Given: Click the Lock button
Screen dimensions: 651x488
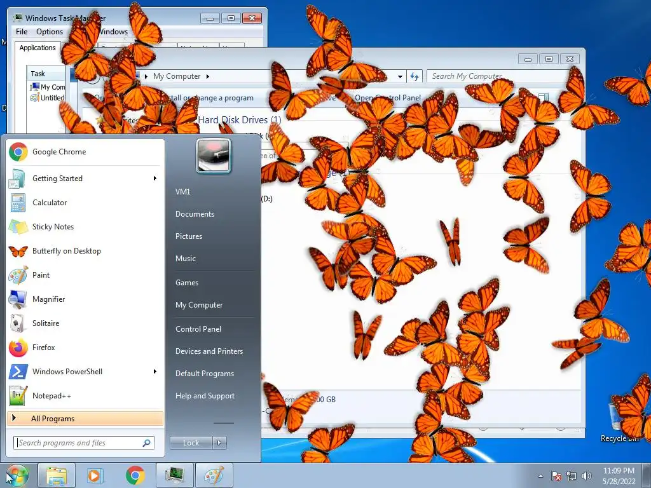Looking at the screenshot, I should 191,443.
